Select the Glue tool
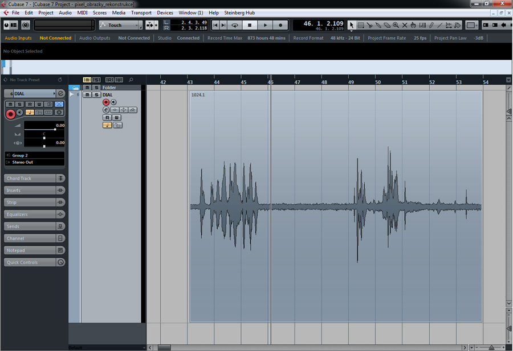Viewport: 513px width, 351px height. pos(378,25)
